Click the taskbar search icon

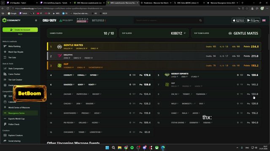113,148
